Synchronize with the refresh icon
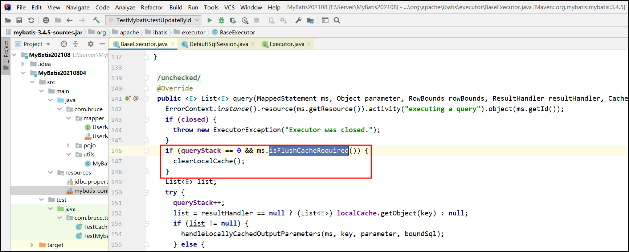 coord(31,21)
